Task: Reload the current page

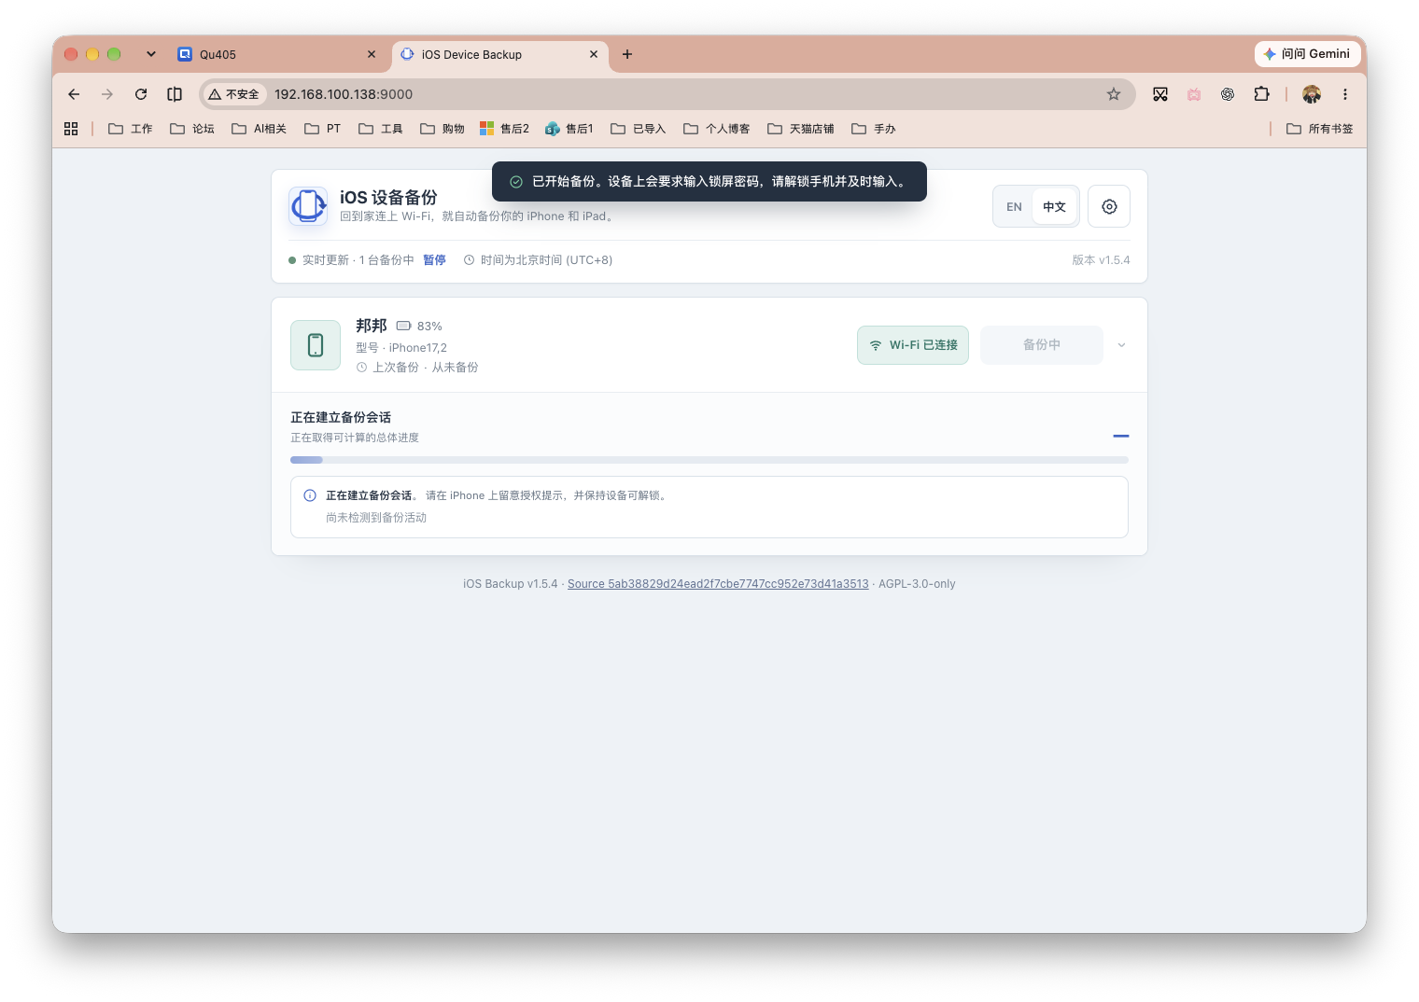Action: [x=141, y=94]
